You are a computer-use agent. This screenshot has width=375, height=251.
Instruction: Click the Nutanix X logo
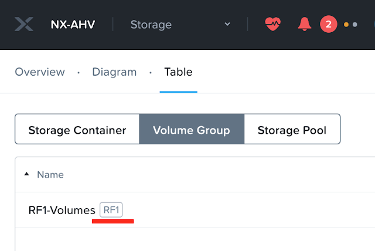(x=24, y=24)
